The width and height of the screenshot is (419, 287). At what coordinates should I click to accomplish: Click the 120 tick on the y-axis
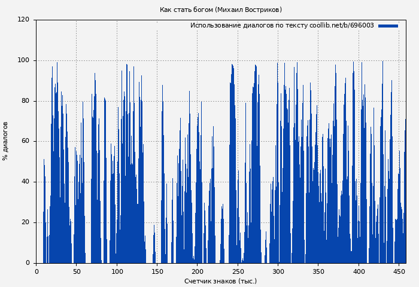pos(23,20)
